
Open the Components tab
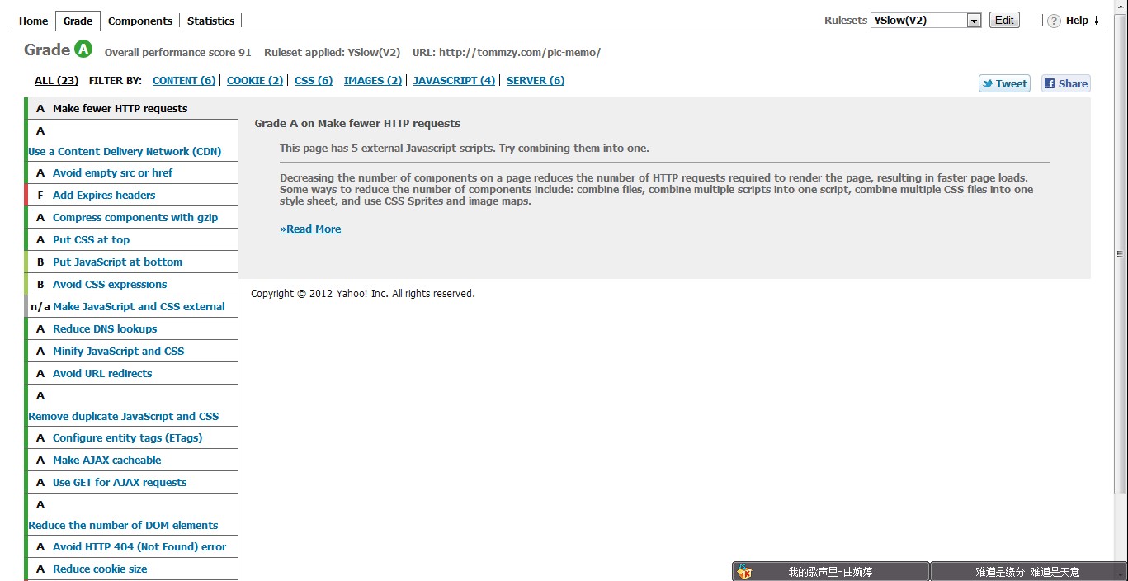coord(140,21)
